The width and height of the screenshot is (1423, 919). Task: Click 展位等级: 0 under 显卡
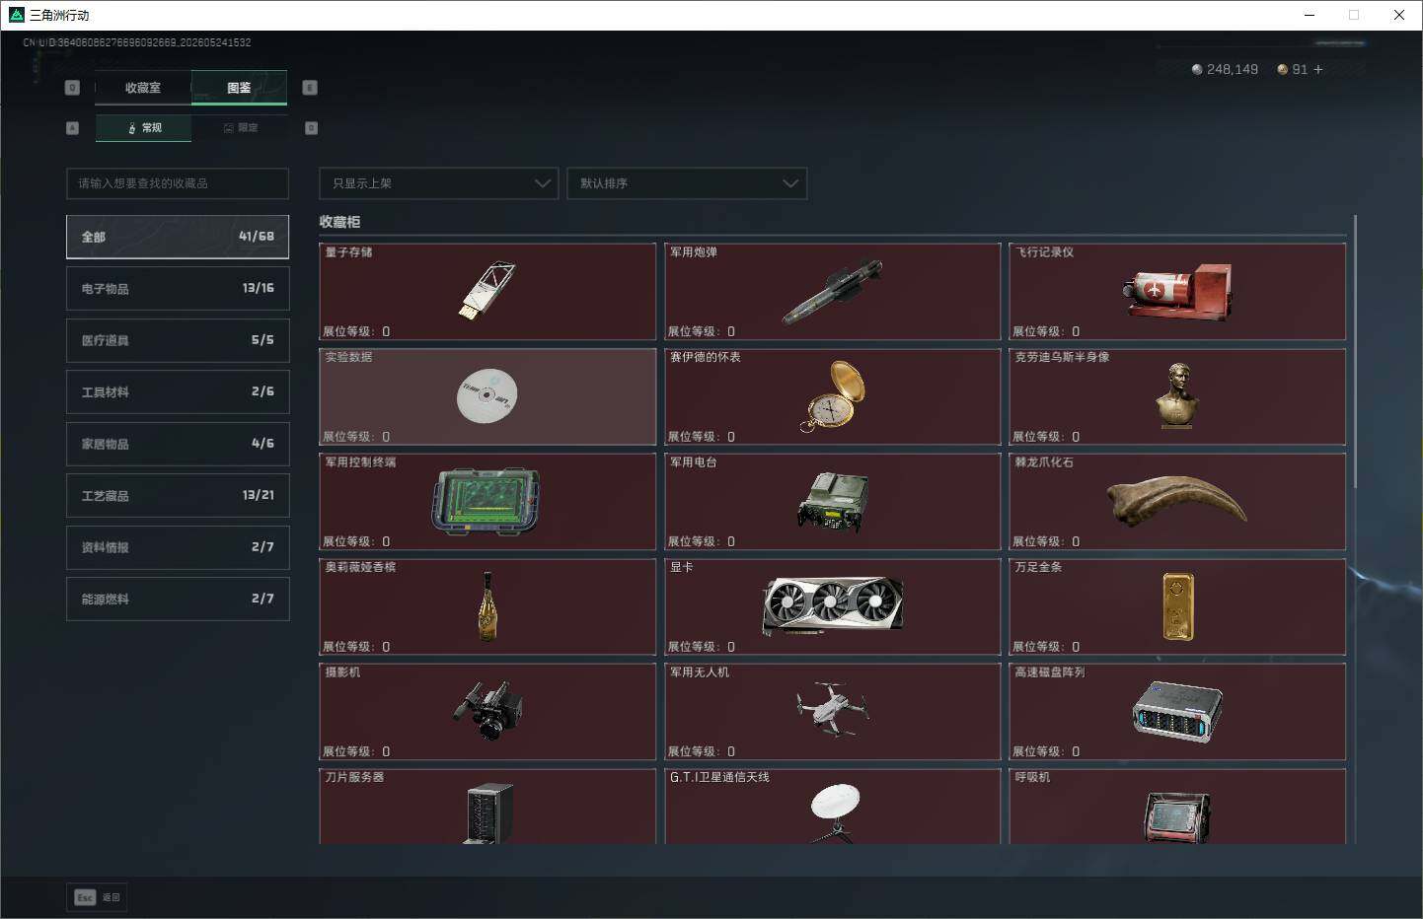coord(702,647)
